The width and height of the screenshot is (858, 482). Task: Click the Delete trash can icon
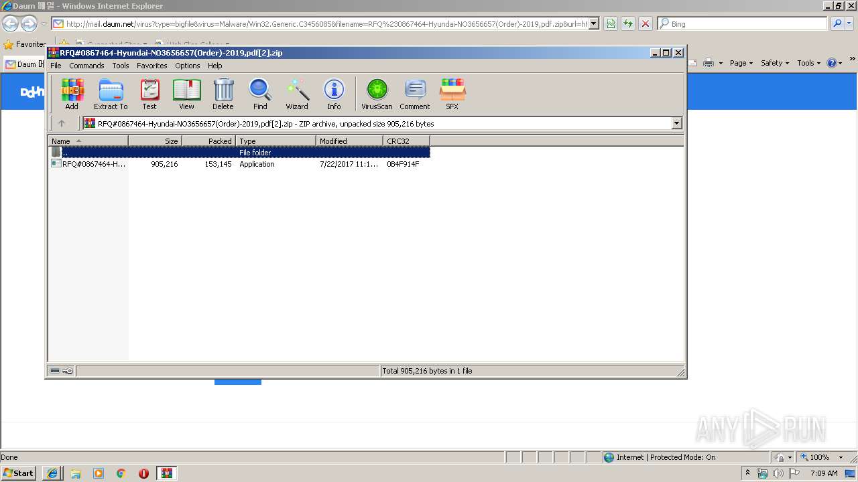click(x=223, y=94)
